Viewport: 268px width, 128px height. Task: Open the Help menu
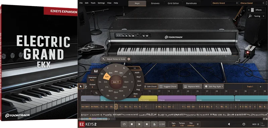tap(116, 3)
